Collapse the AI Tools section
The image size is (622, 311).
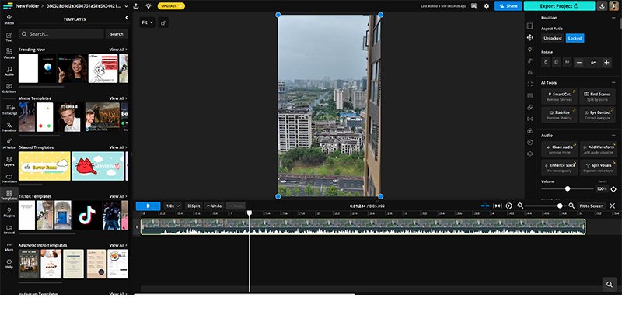(613, 83)
